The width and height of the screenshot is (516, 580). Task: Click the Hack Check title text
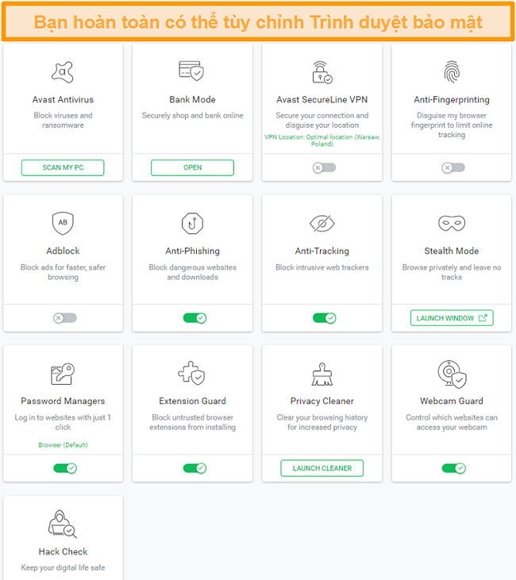coord(63,551)
